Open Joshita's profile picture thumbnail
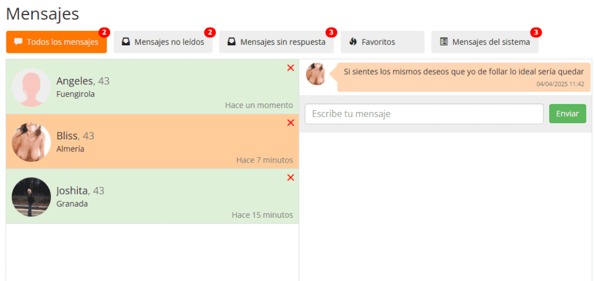Screen dimensions: 594x281 31,197
